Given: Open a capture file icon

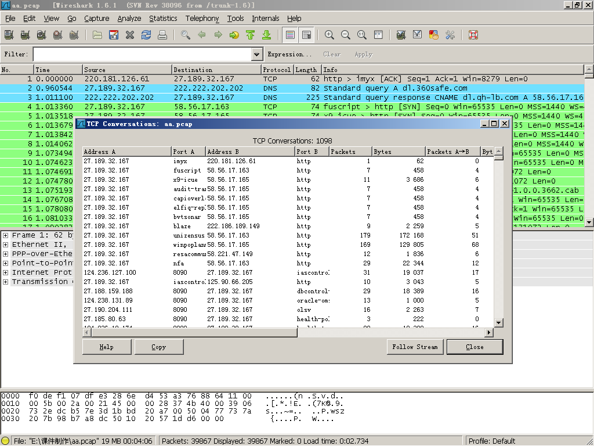Looking at the screenshot, I should (x=97, y=35).
